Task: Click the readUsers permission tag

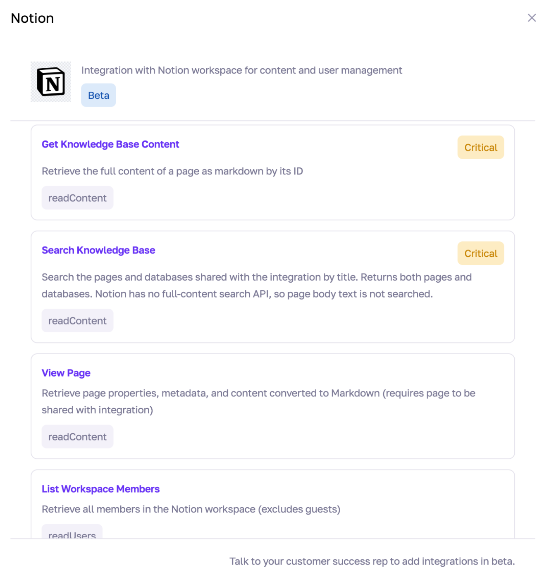Action: [72, 532]
